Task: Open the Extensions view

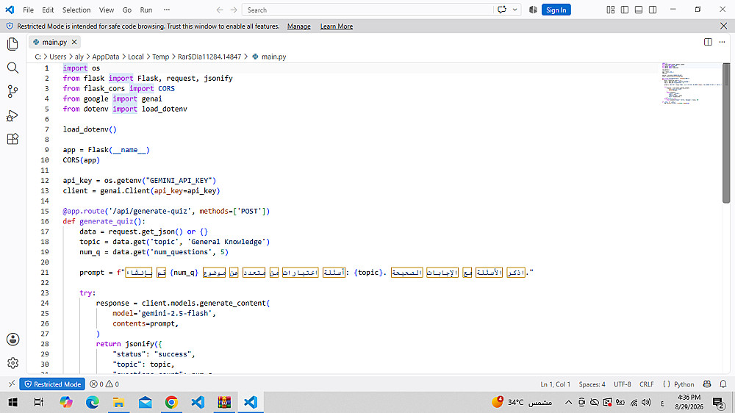Action: [12, 139]
